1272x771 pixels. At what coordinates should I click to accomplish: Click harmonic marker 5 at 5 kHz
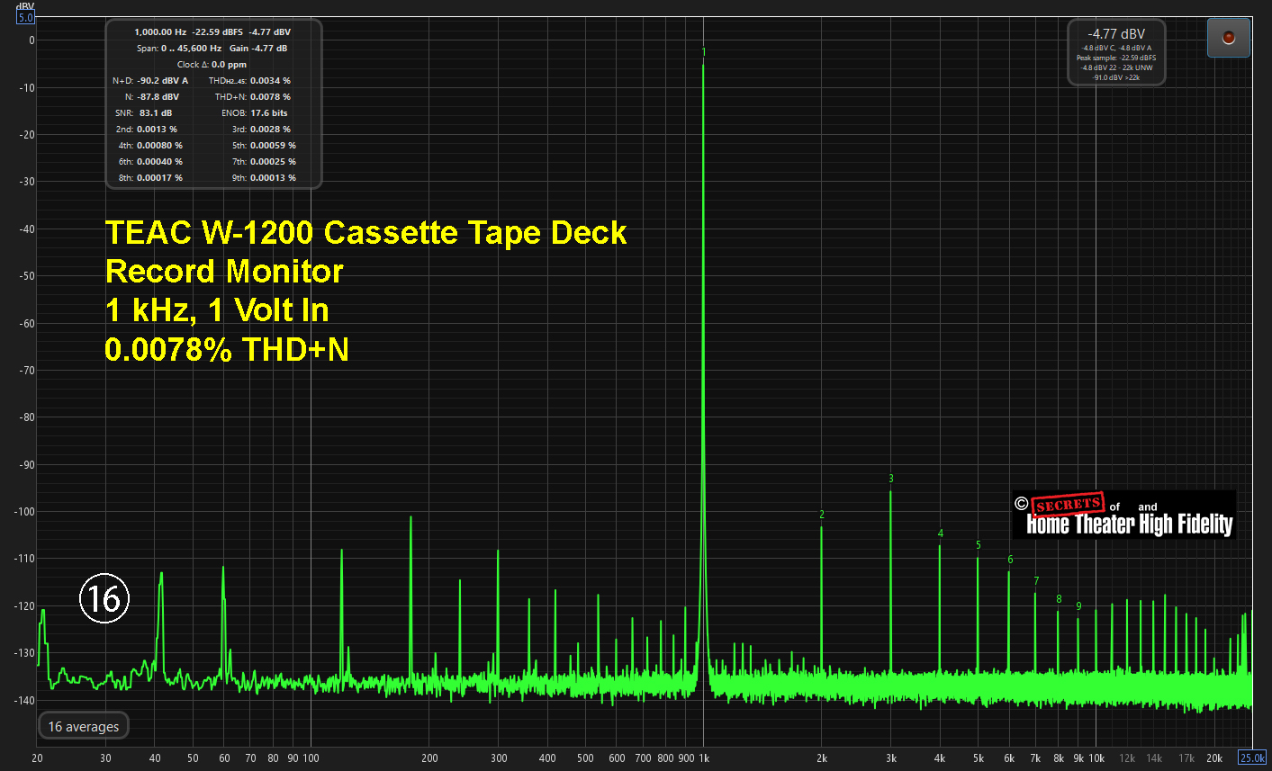point(979,545)
